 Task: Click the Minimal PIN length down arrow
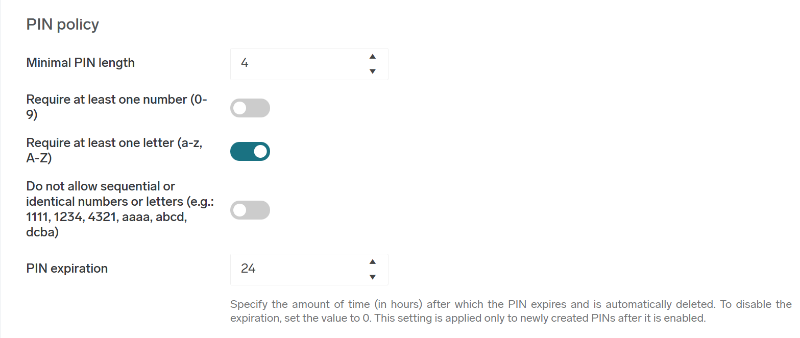[373, 71]
